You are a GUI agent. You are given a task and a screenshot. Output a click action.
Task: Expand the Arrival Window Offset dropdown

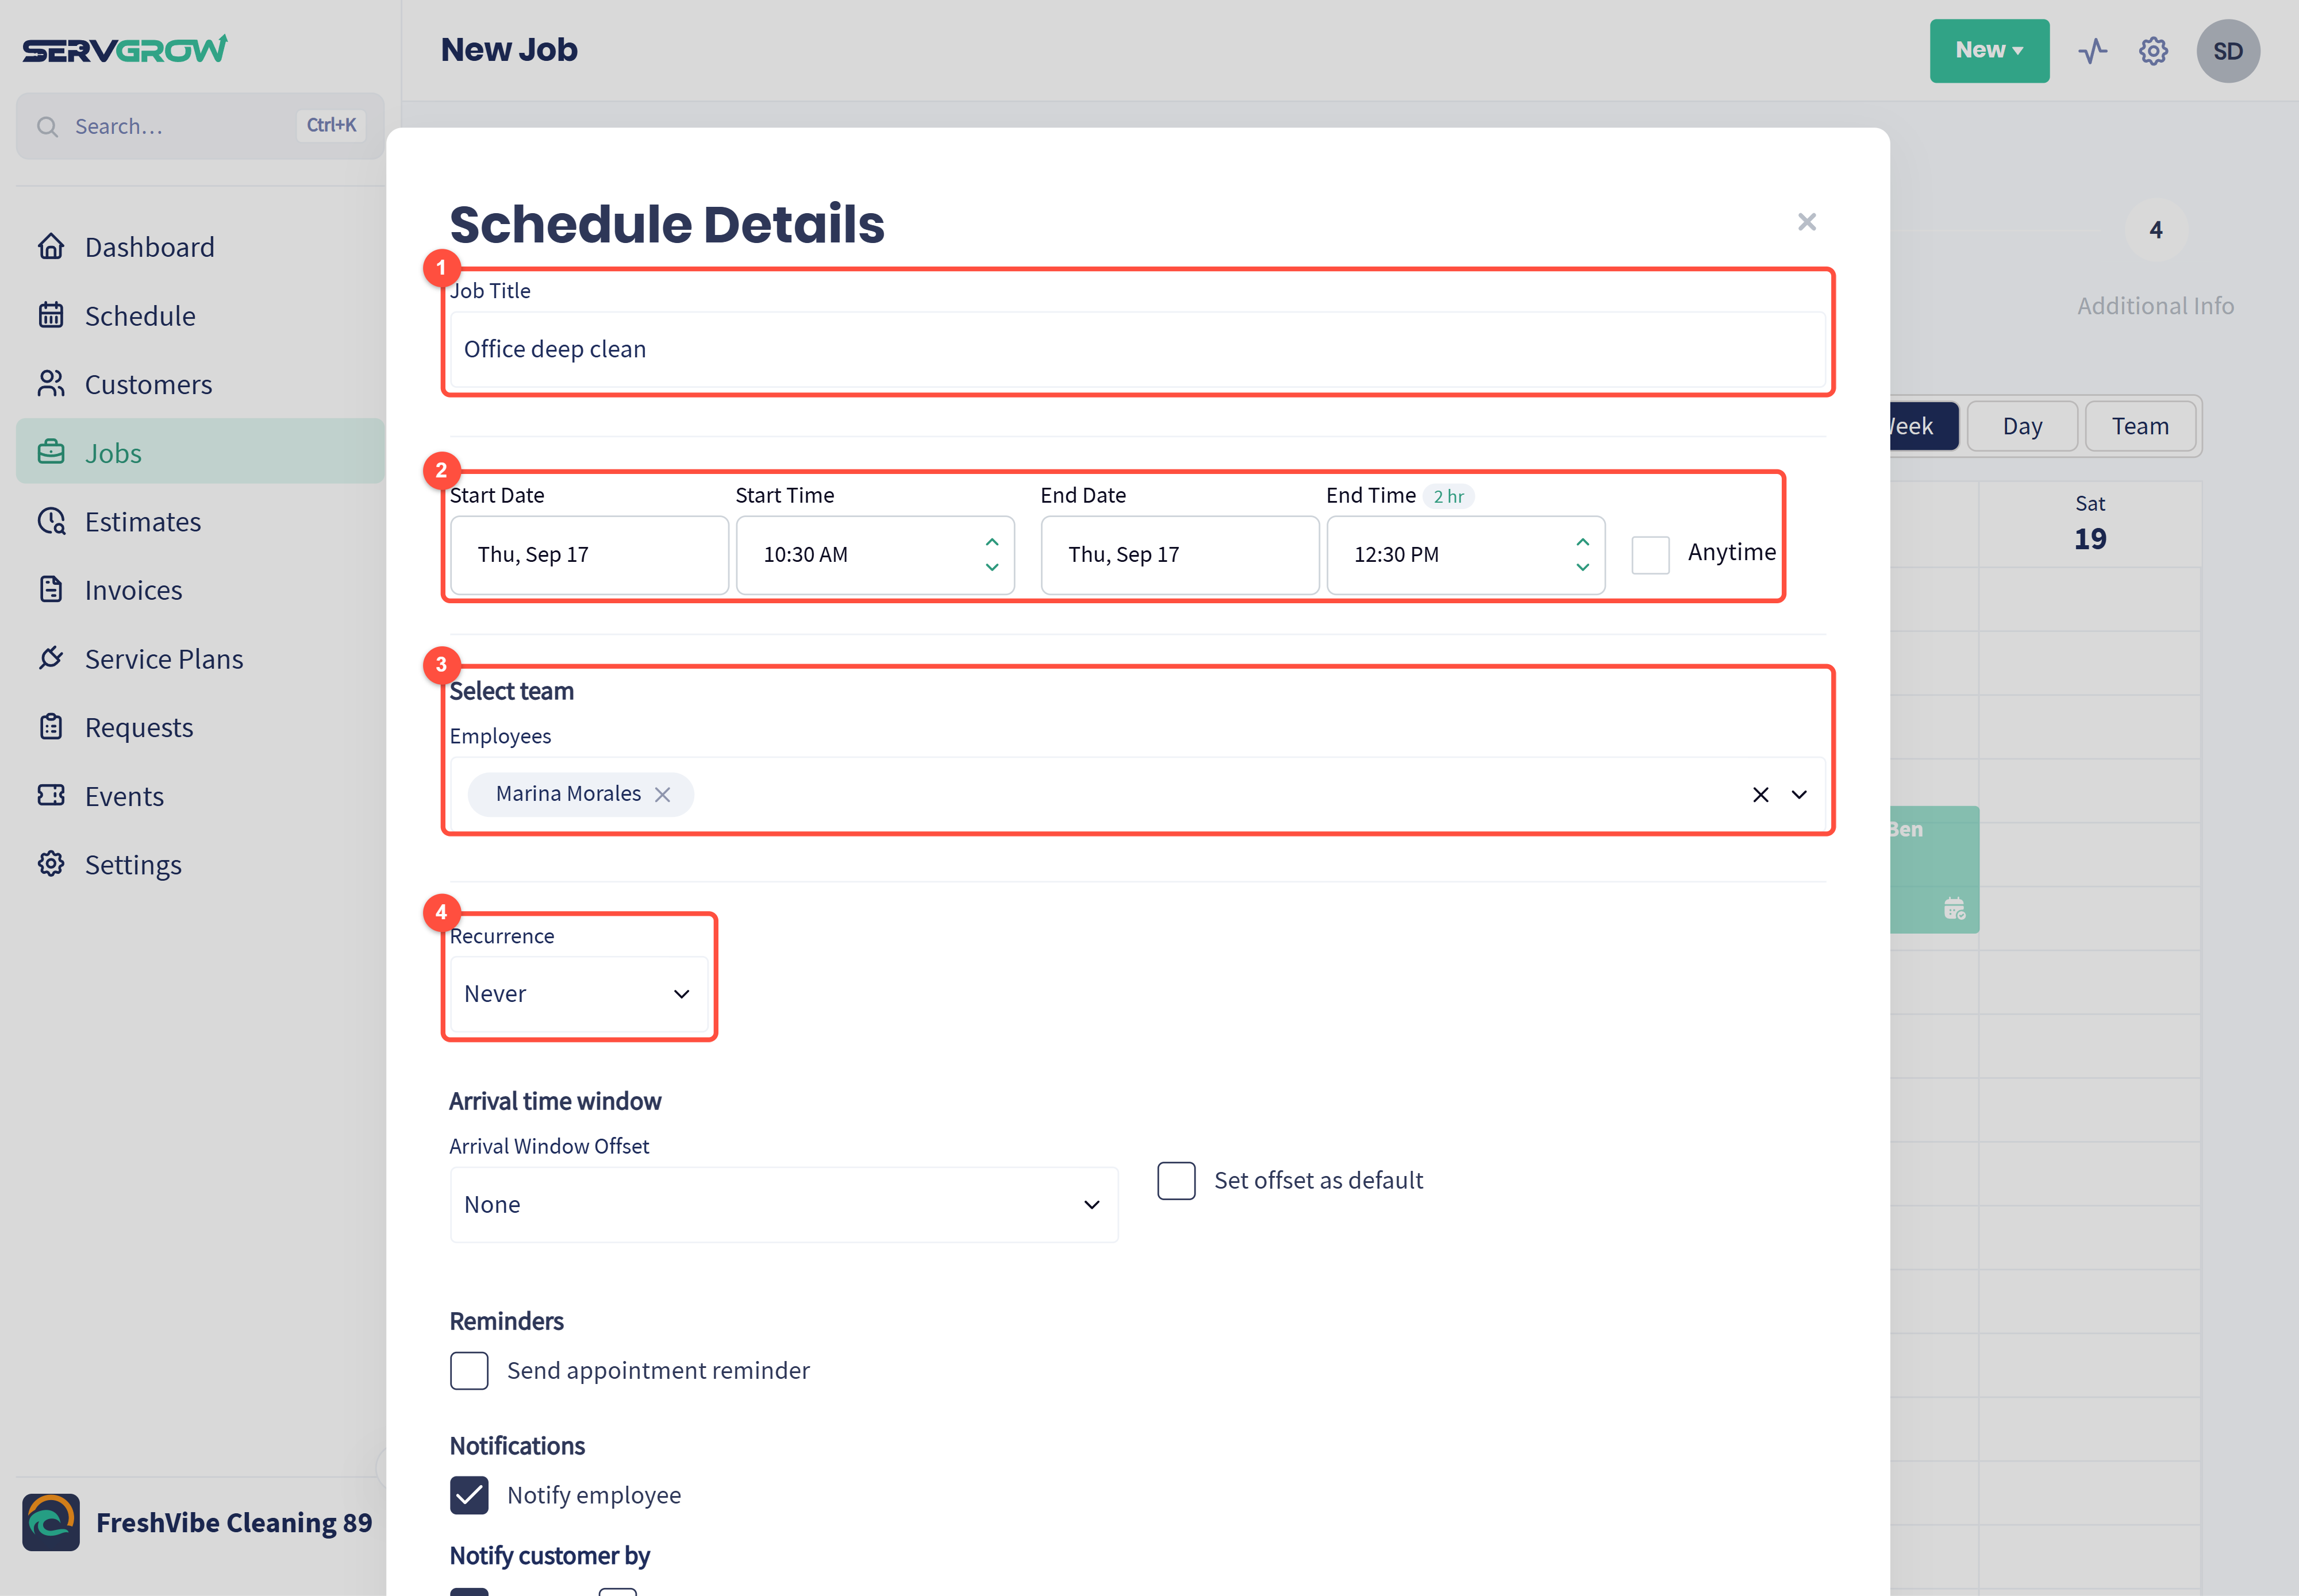tap(785, 1204)
